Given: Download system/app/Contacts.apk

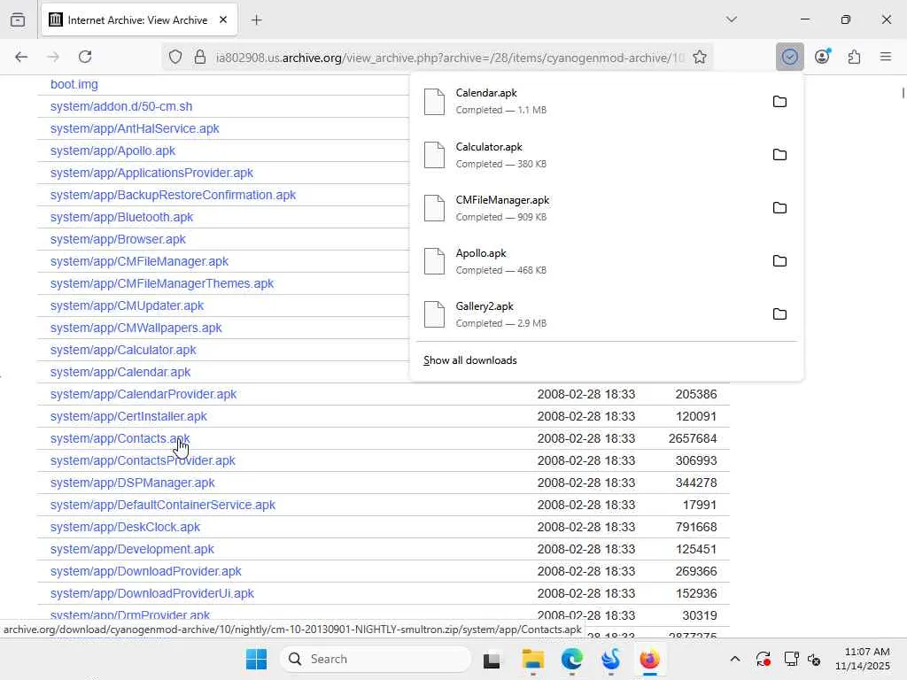Looking at the screenshot, I should [x=120, y=438].
